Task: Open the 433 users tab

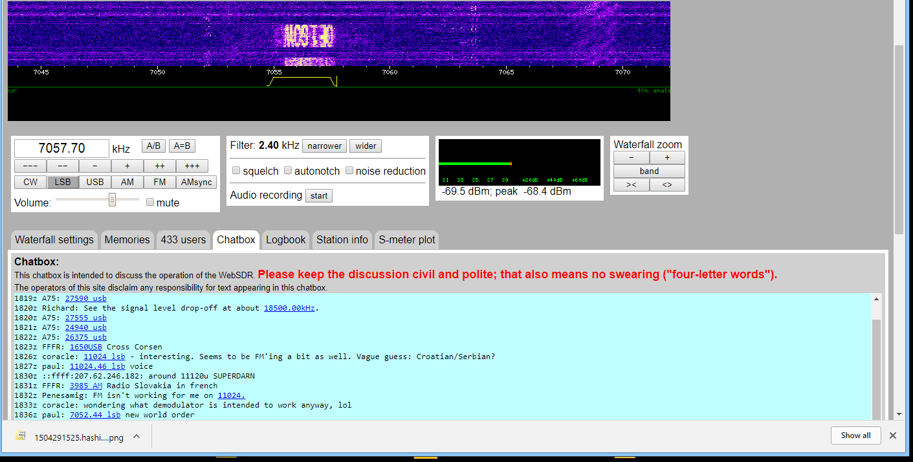Action: point(183,239)
